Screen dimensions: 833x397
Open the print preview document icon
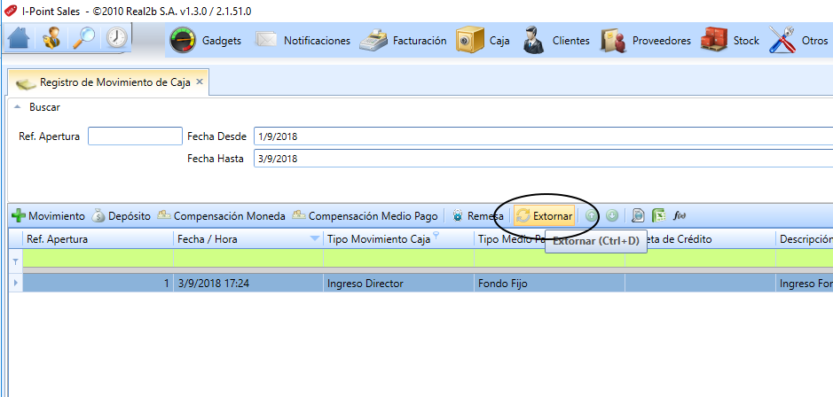(638, 216)
